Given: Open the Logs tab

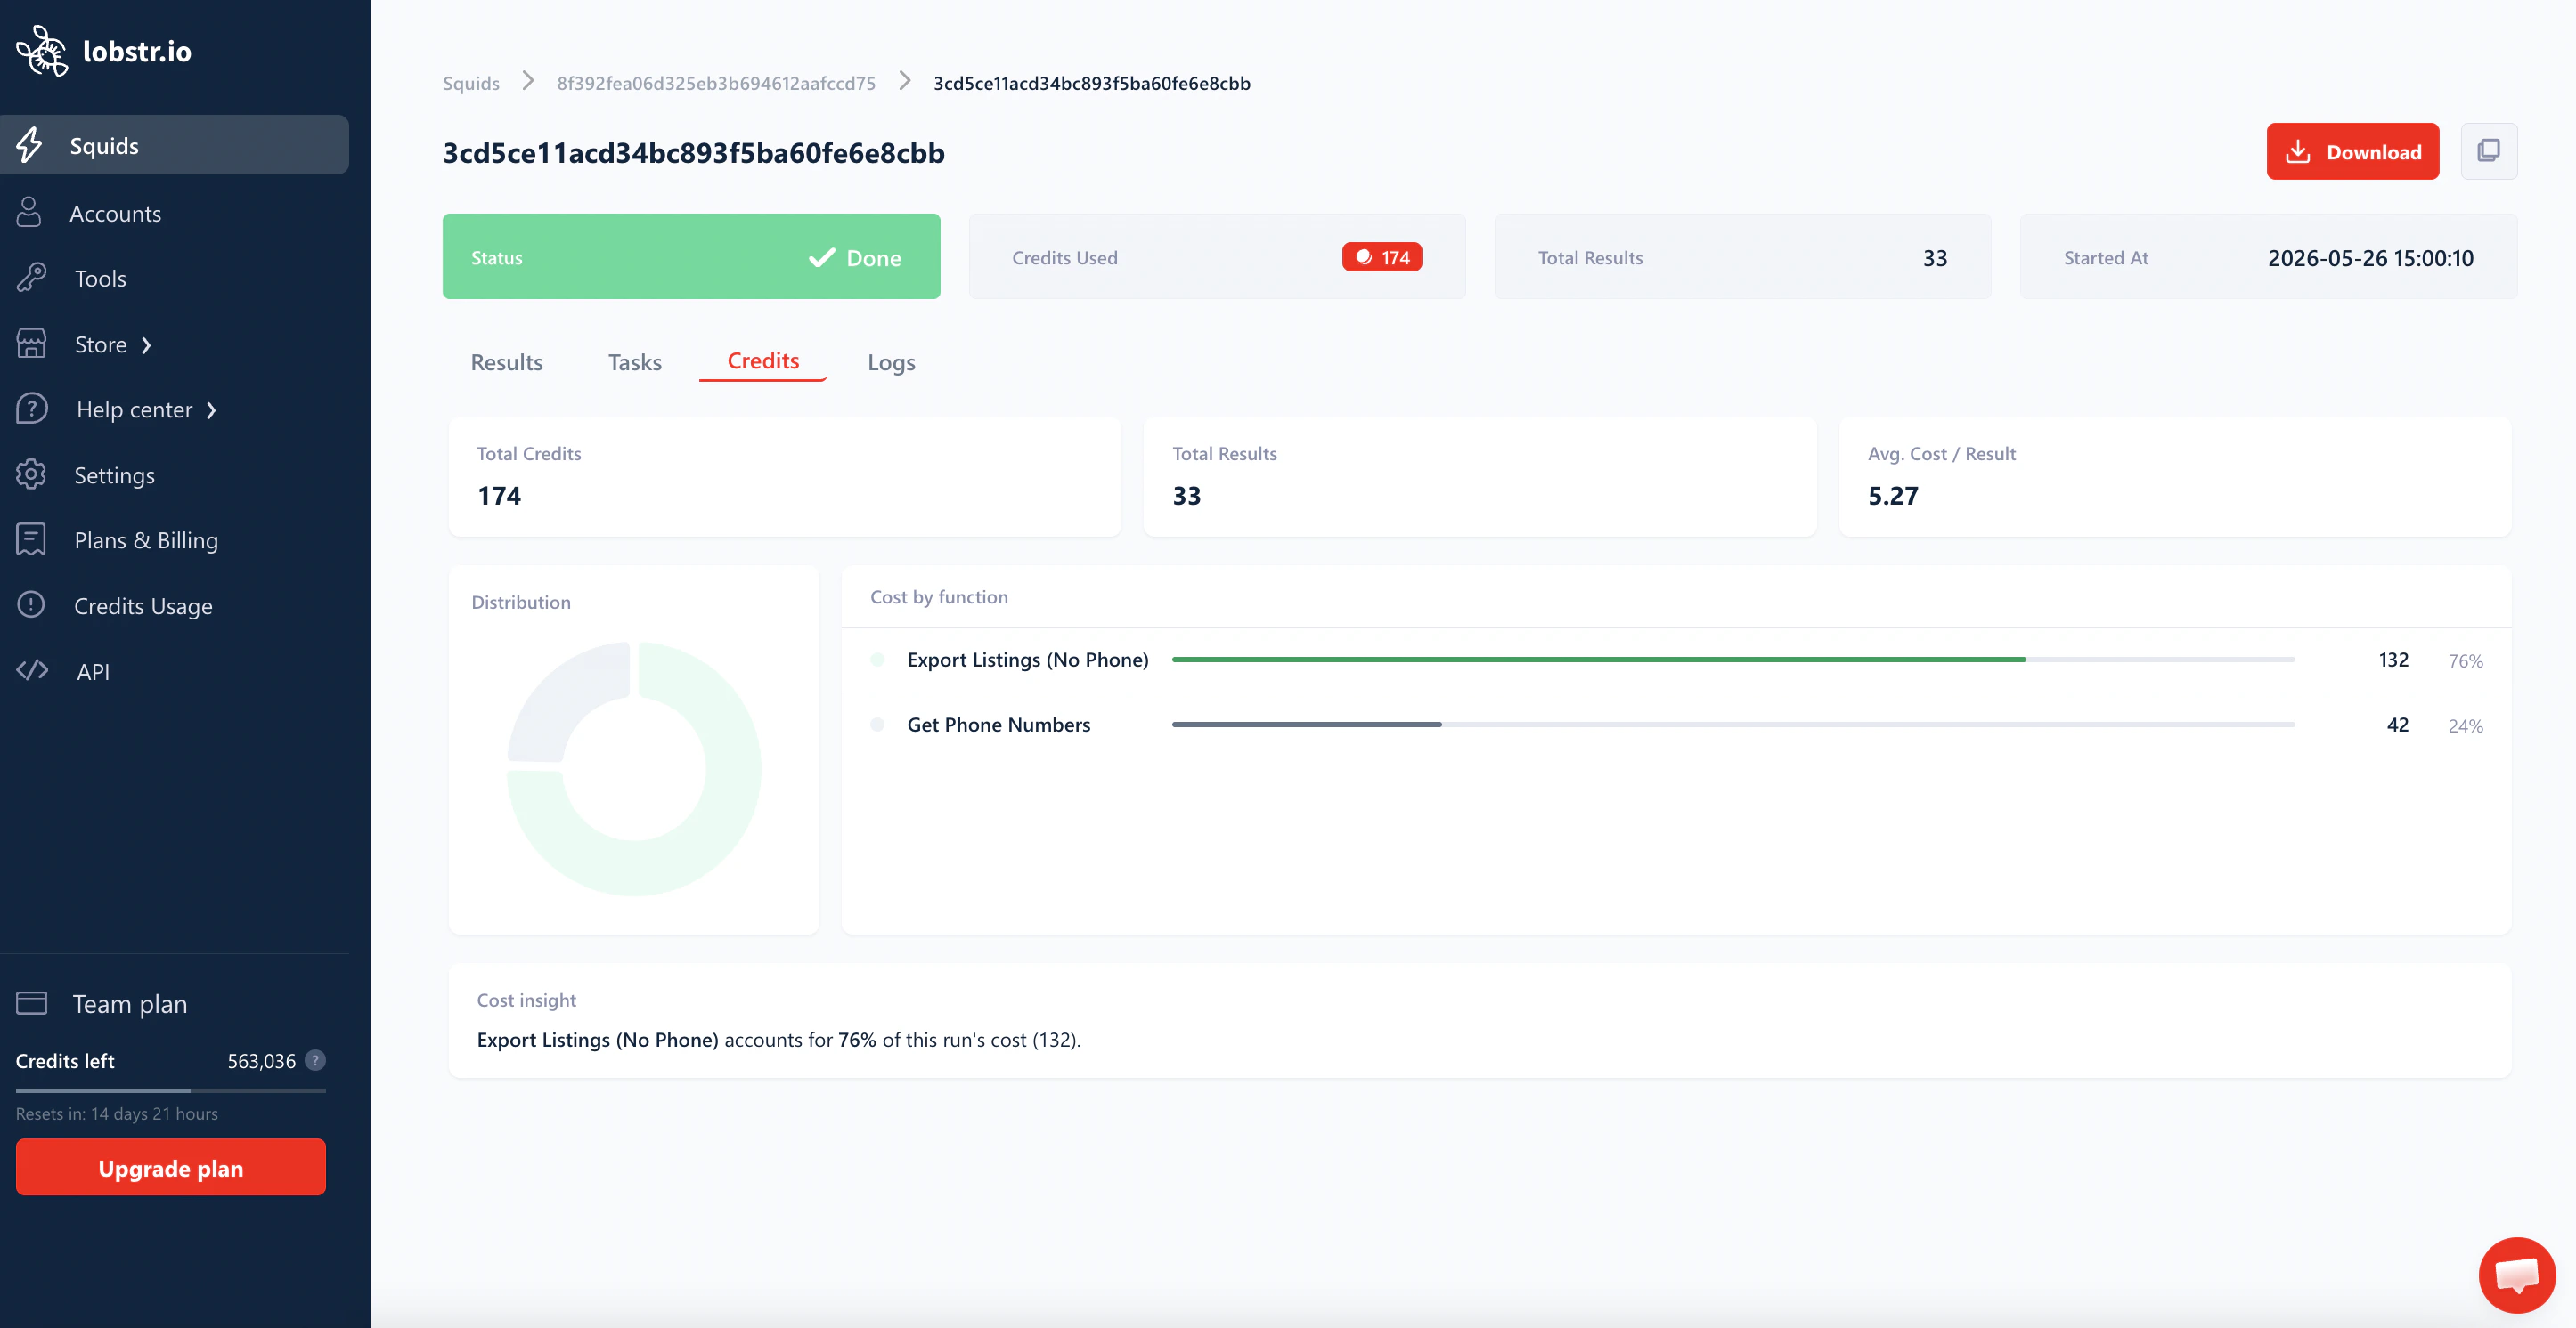Looking at the screenshot, I should pyautogui.click(x=891, y=361).
